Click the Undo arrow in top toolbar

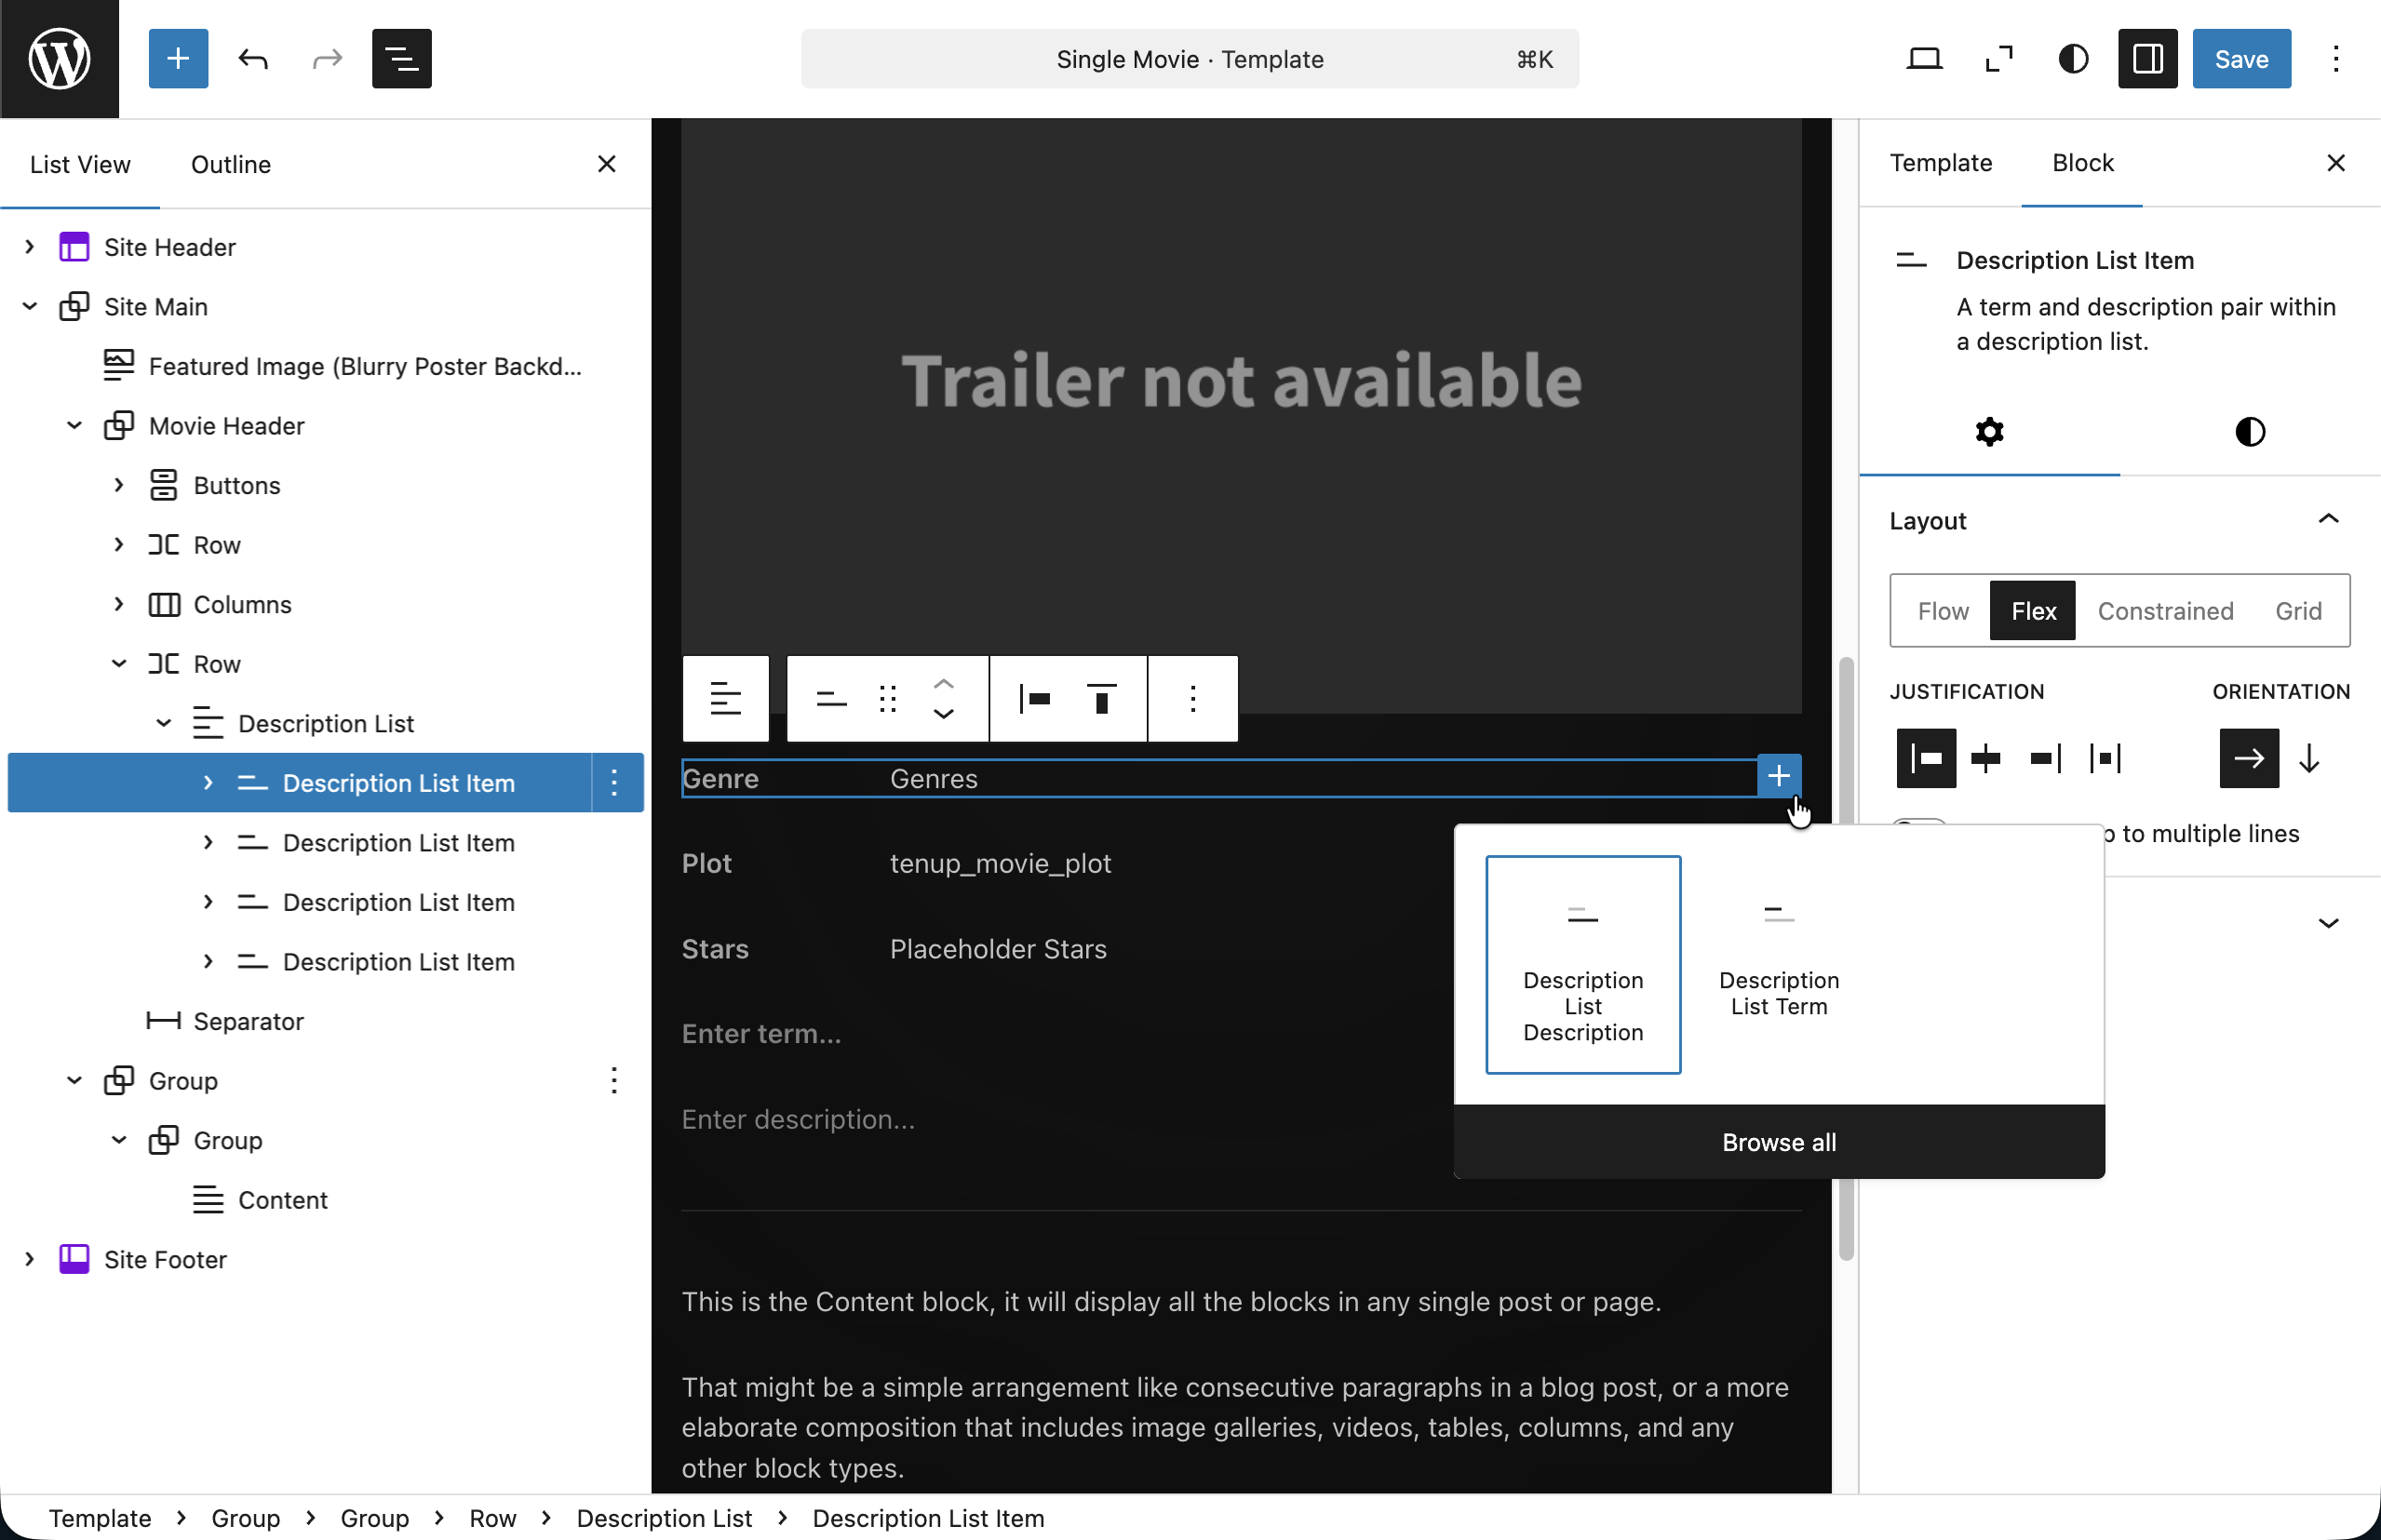point(253,59)
